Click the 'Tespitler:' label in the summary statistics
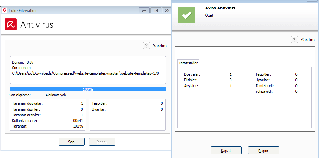 pos(263,74)
